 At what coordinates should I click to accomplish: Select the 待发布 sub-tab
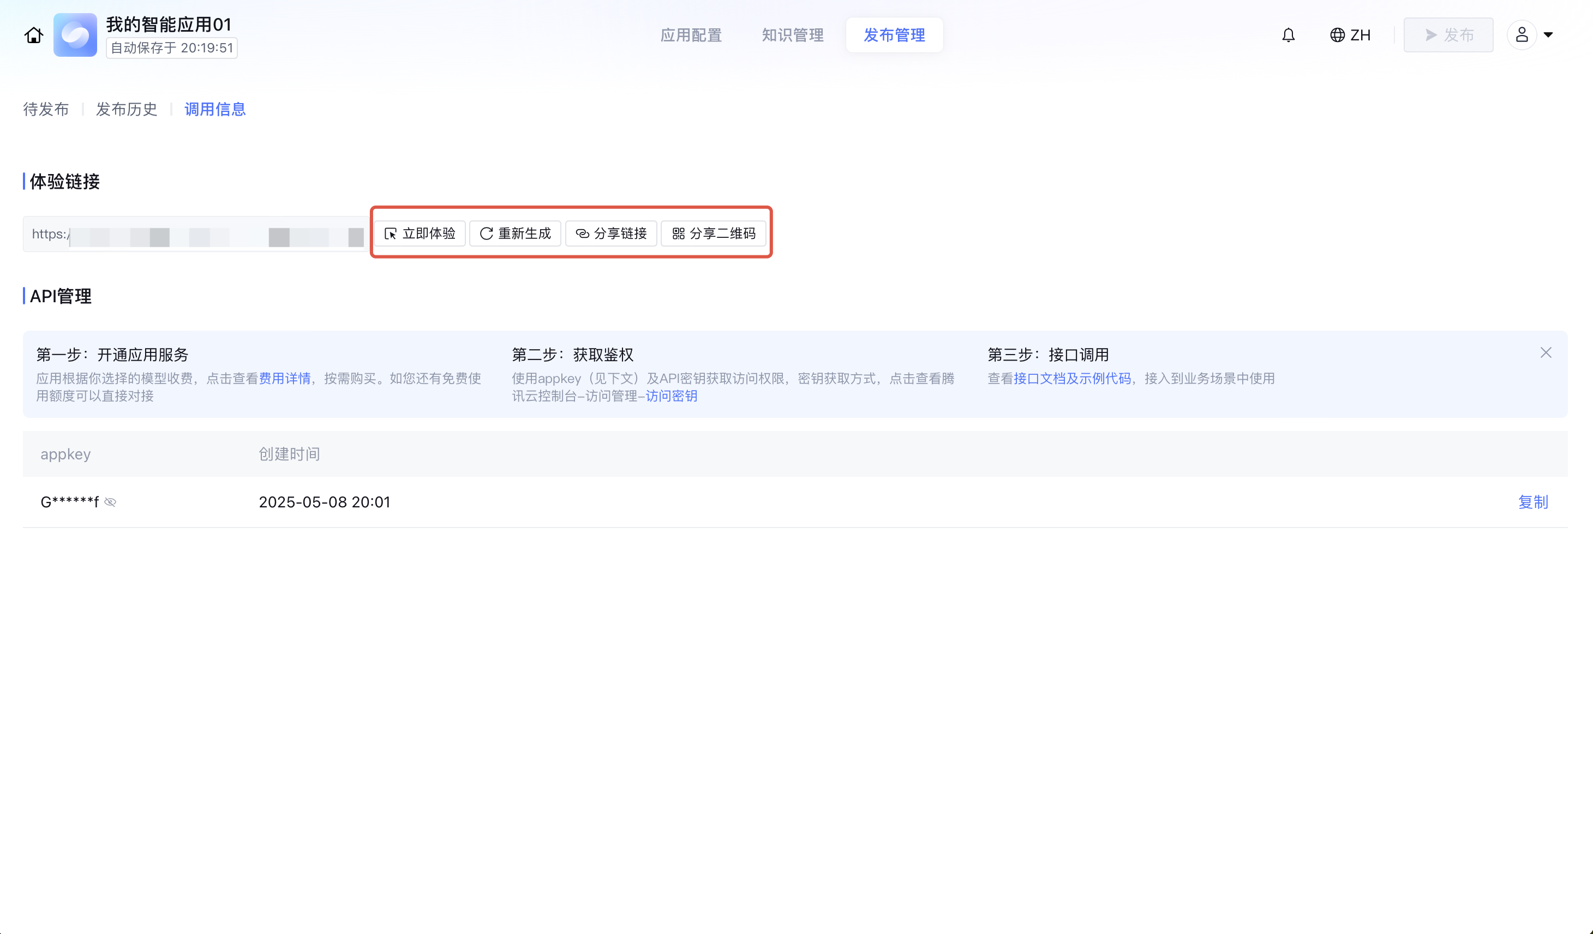click(x=46, y=110)
